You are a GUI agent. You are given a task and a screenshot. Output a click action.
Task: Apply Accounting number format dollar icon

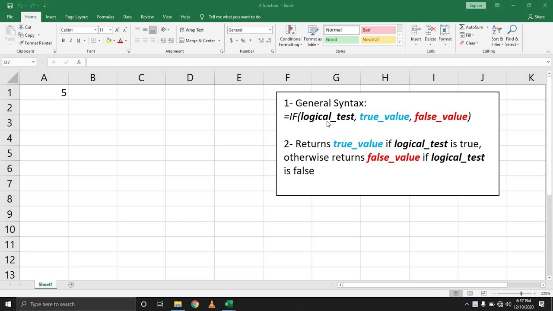pos(231,40)
